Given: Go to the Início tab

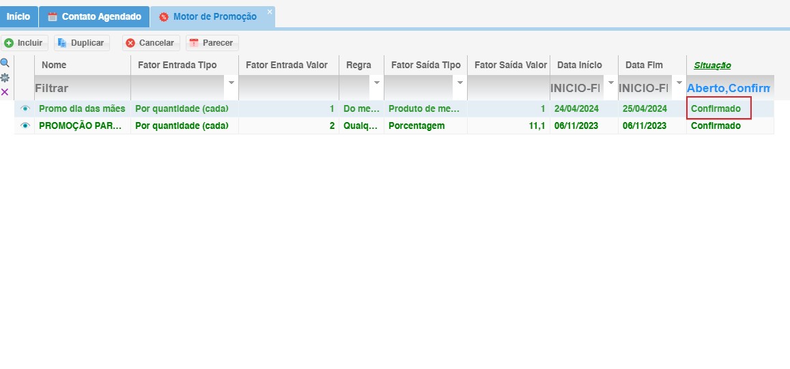Looking at the screenshot, I should 18,16.
